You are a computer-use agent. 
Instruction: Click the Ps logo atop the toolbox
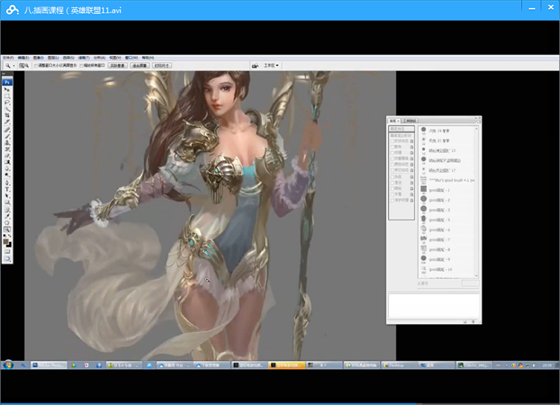pyautogui.click(x=7, y=82)
